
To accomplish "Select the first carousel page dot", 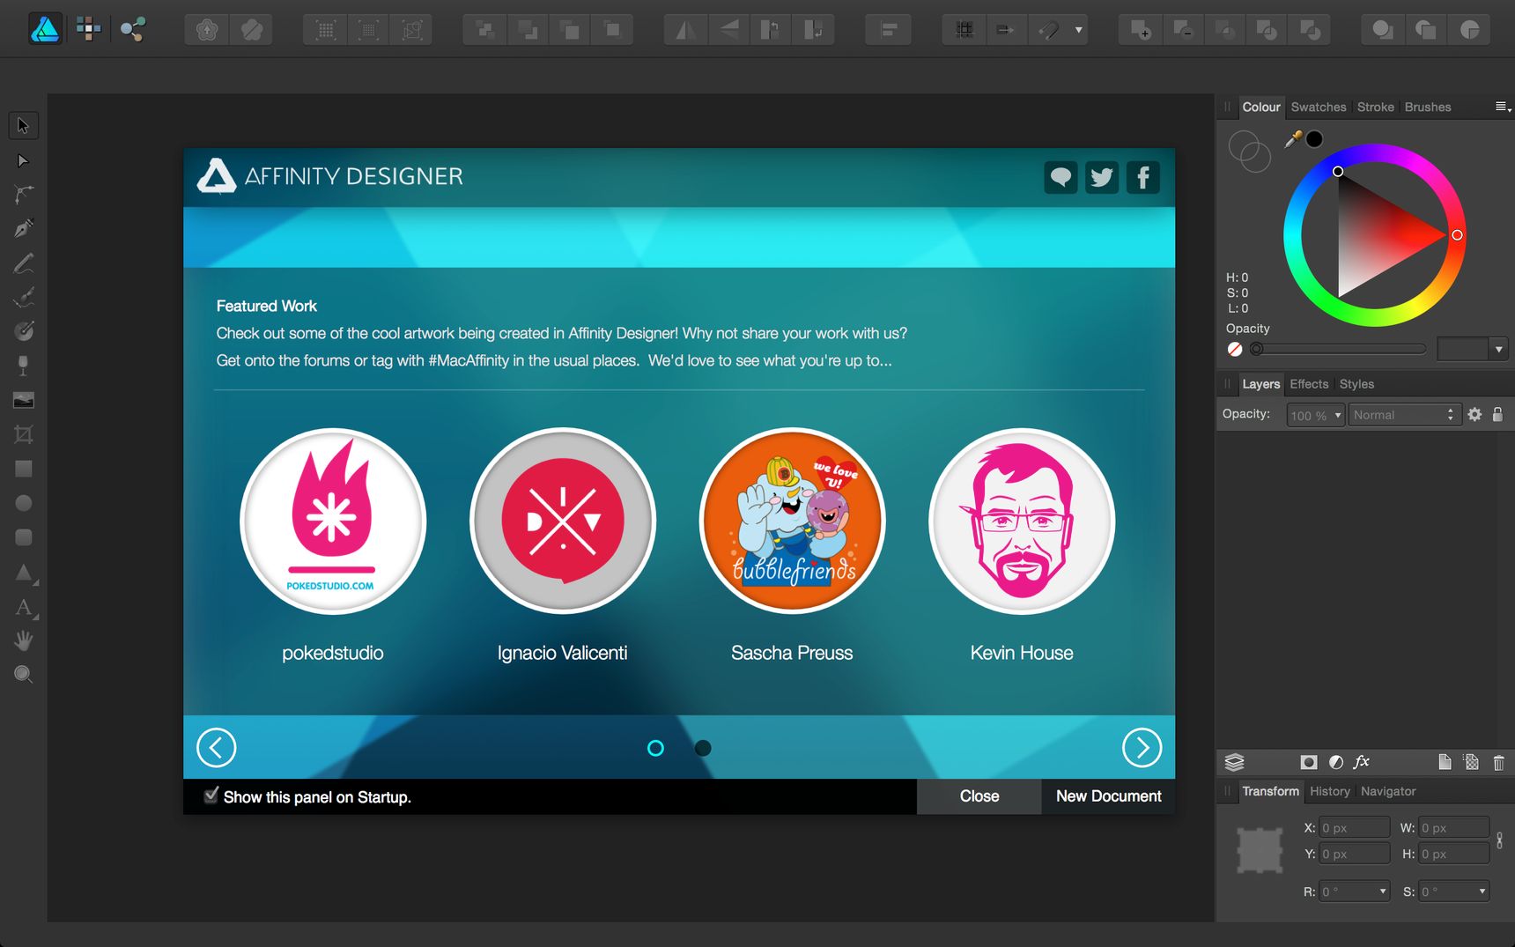I will coord(655,748).
